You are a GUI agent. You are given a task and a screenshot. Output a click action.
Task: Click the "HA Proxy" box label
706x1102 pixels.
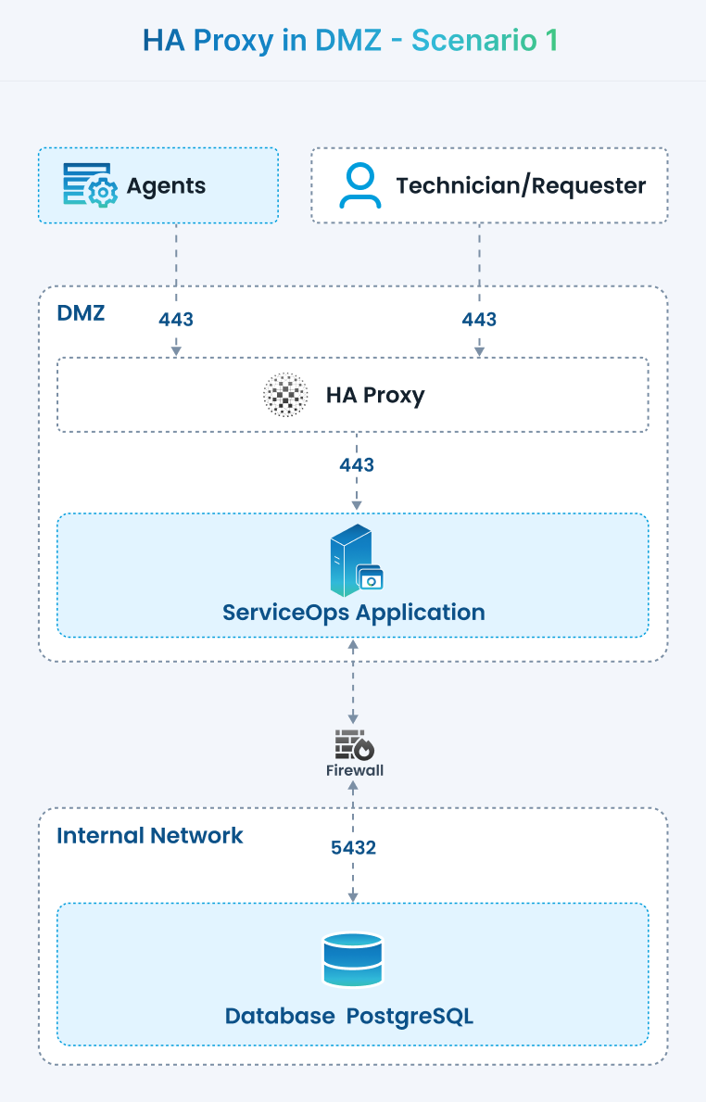(375, 396)
